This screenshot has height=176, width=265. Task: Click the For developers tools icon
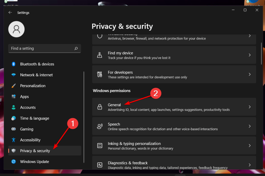click(x=99, y=74)
